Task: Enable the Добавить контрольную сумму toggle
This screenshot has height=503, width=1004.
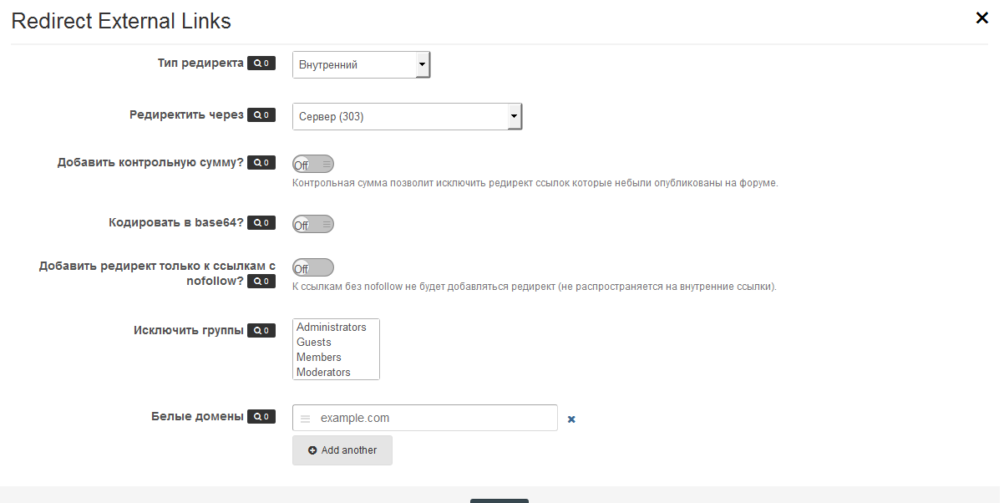Action: [x=313, y=164]
